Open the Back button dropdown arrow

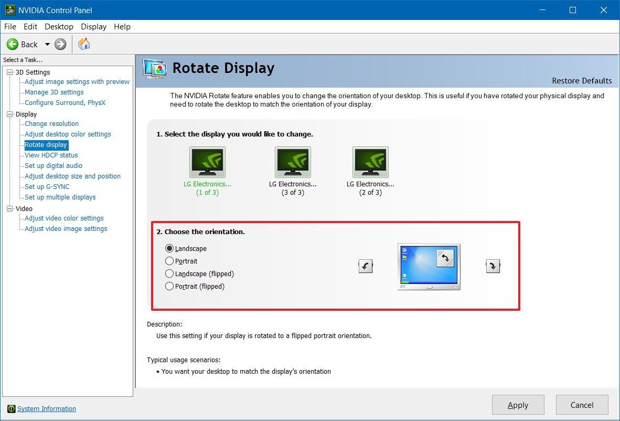[47, 44]
